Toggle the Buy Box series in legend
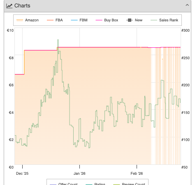 (107, 20)
